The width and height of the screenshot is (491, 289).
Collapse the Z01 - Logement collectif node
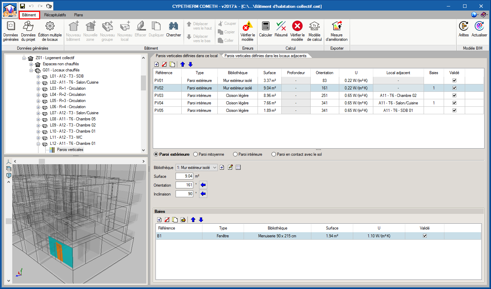(x=24, y=58)
